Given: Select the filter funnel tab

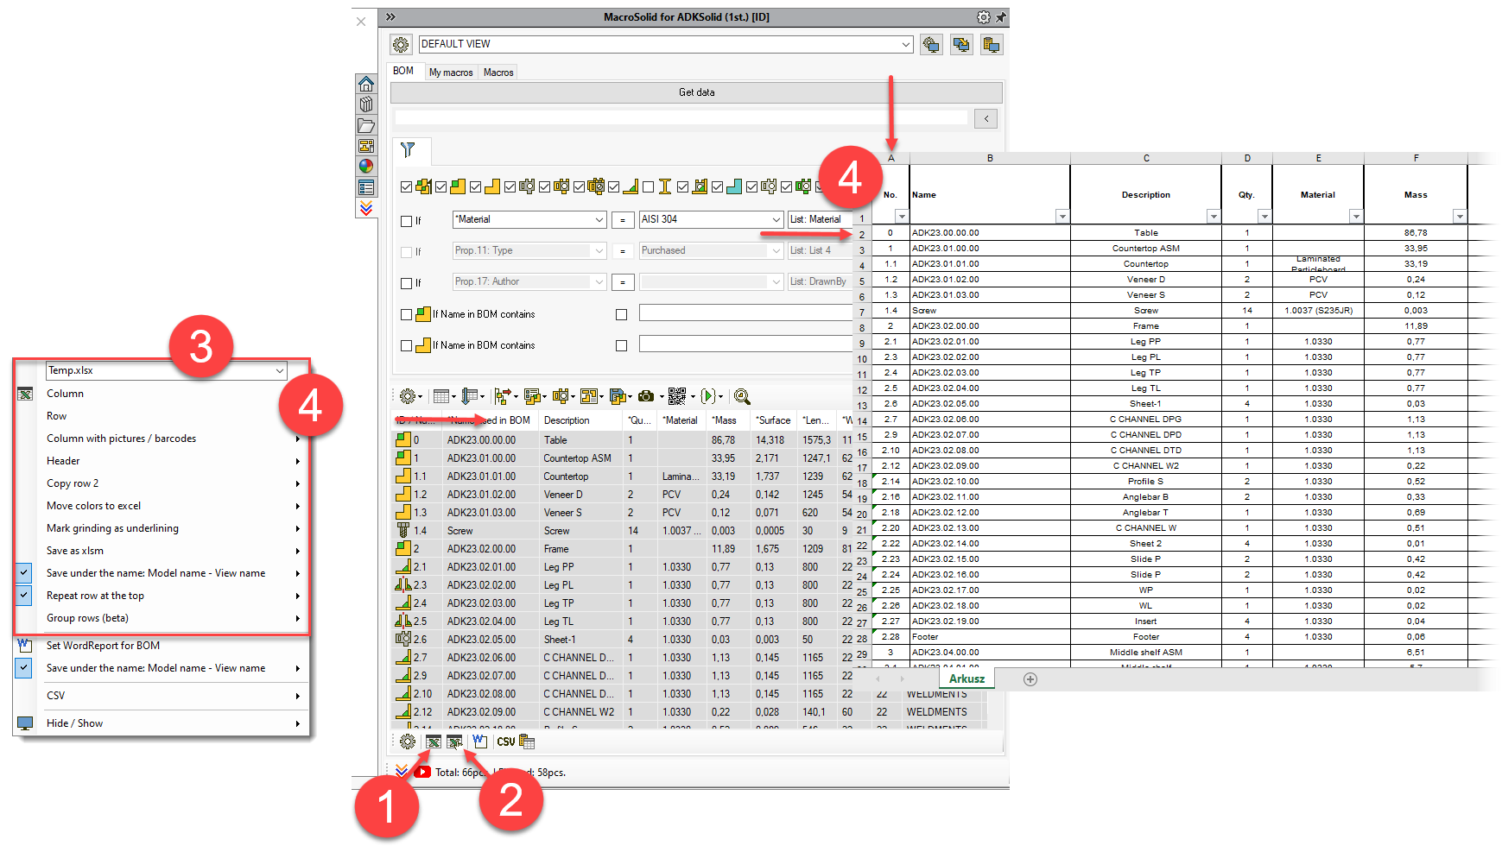Looking at the screenshot, I should [408, 150].
